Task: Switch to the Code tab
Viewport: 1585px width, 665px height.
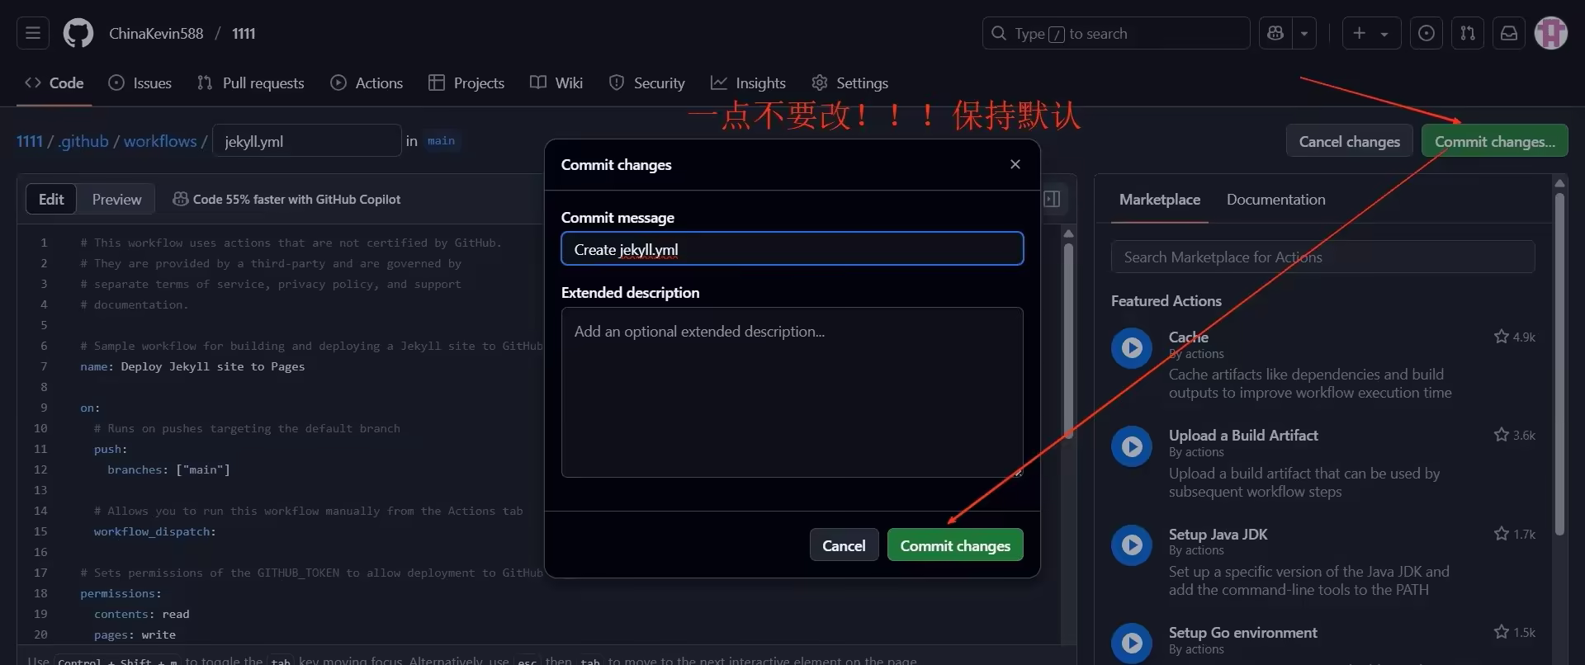Action: pos(54,83)
